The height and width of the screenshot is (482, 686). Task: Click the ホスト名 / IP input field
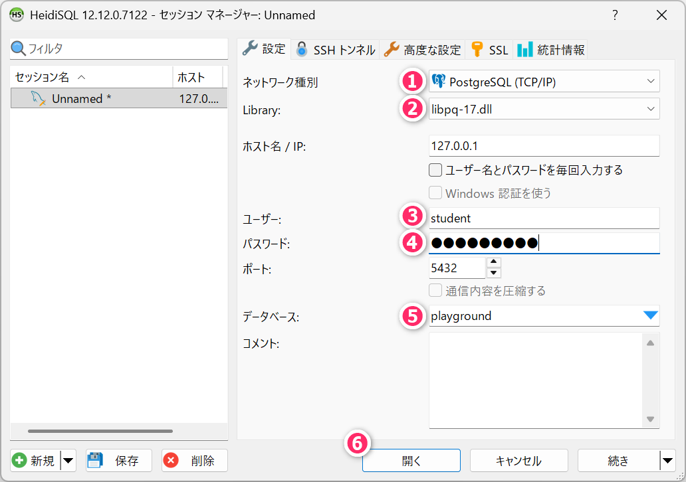[x=544, y=146]
